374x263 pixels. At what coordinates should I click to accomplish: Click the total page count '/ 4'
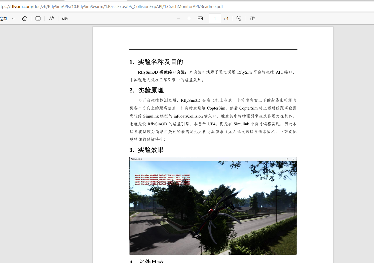point(226,18)
